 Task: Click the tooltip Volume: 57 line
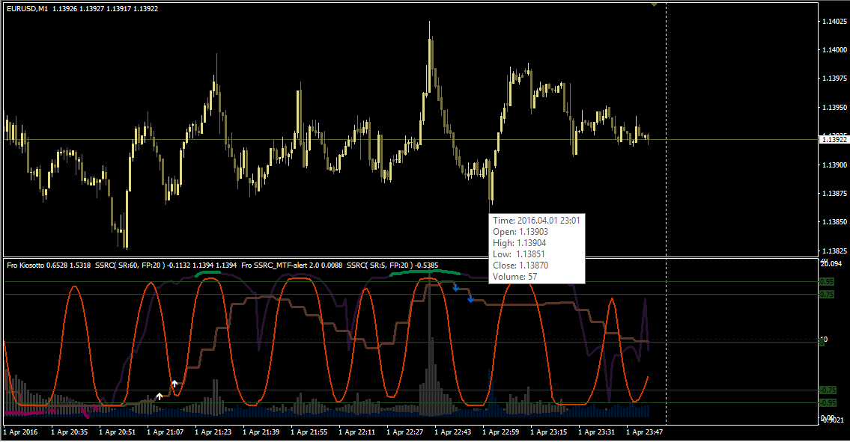pos(515,277)
